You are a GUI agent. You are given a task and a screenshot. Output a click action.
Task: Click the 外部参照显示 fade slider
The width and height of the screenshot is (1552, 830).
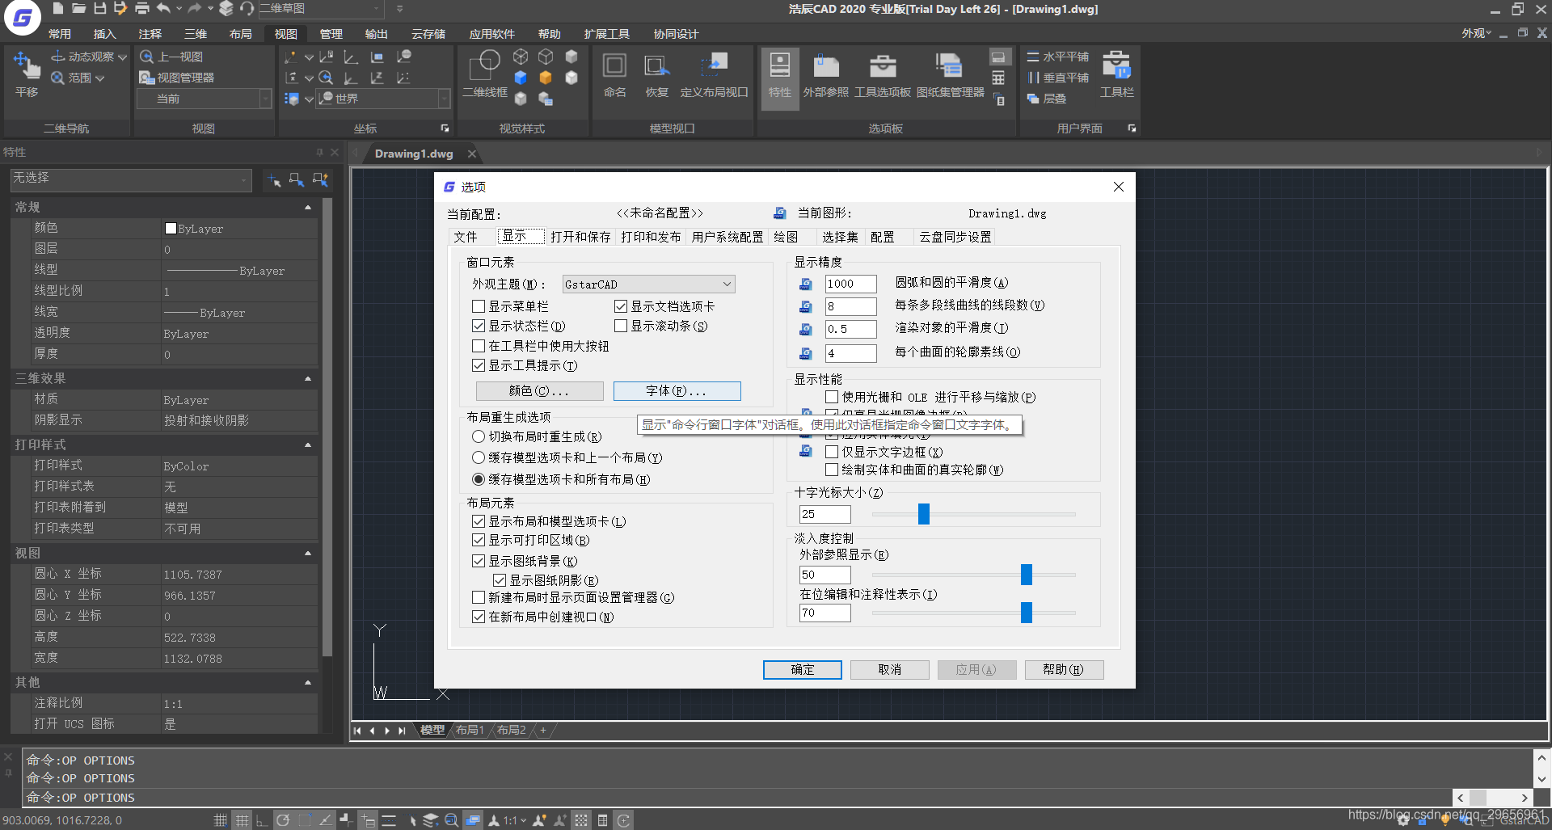pos(1027,575)
